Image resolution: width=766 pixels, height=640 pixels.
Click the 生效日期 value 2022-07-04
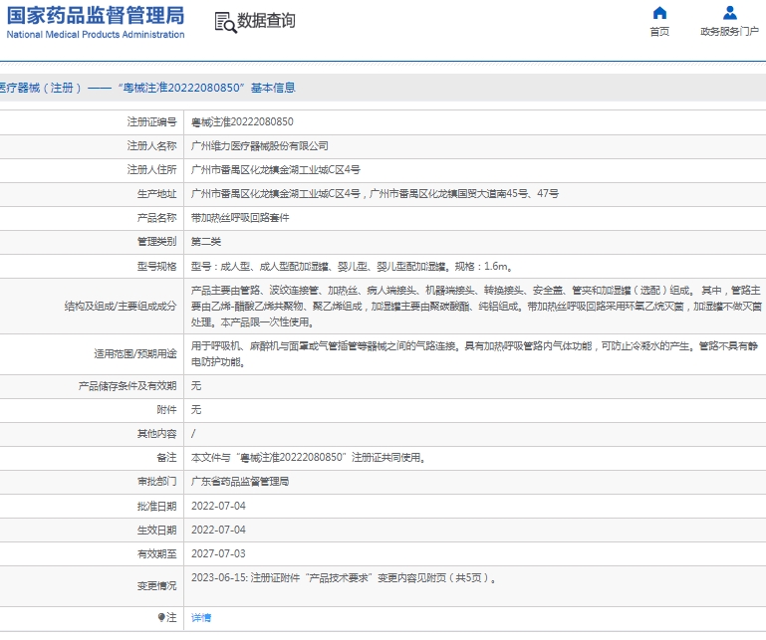218,531
